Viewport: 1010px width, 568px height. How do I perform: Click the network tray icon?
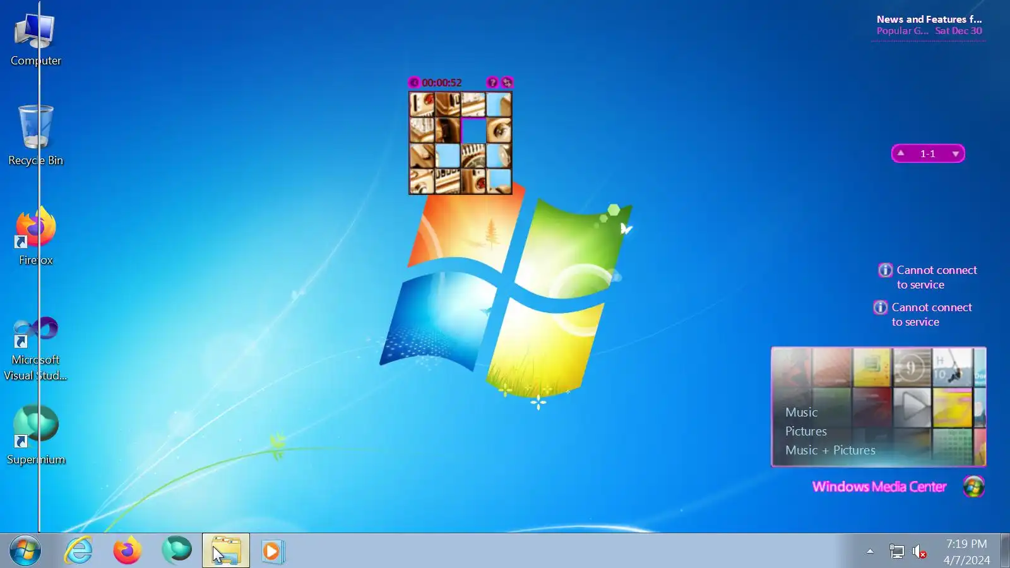896,551
